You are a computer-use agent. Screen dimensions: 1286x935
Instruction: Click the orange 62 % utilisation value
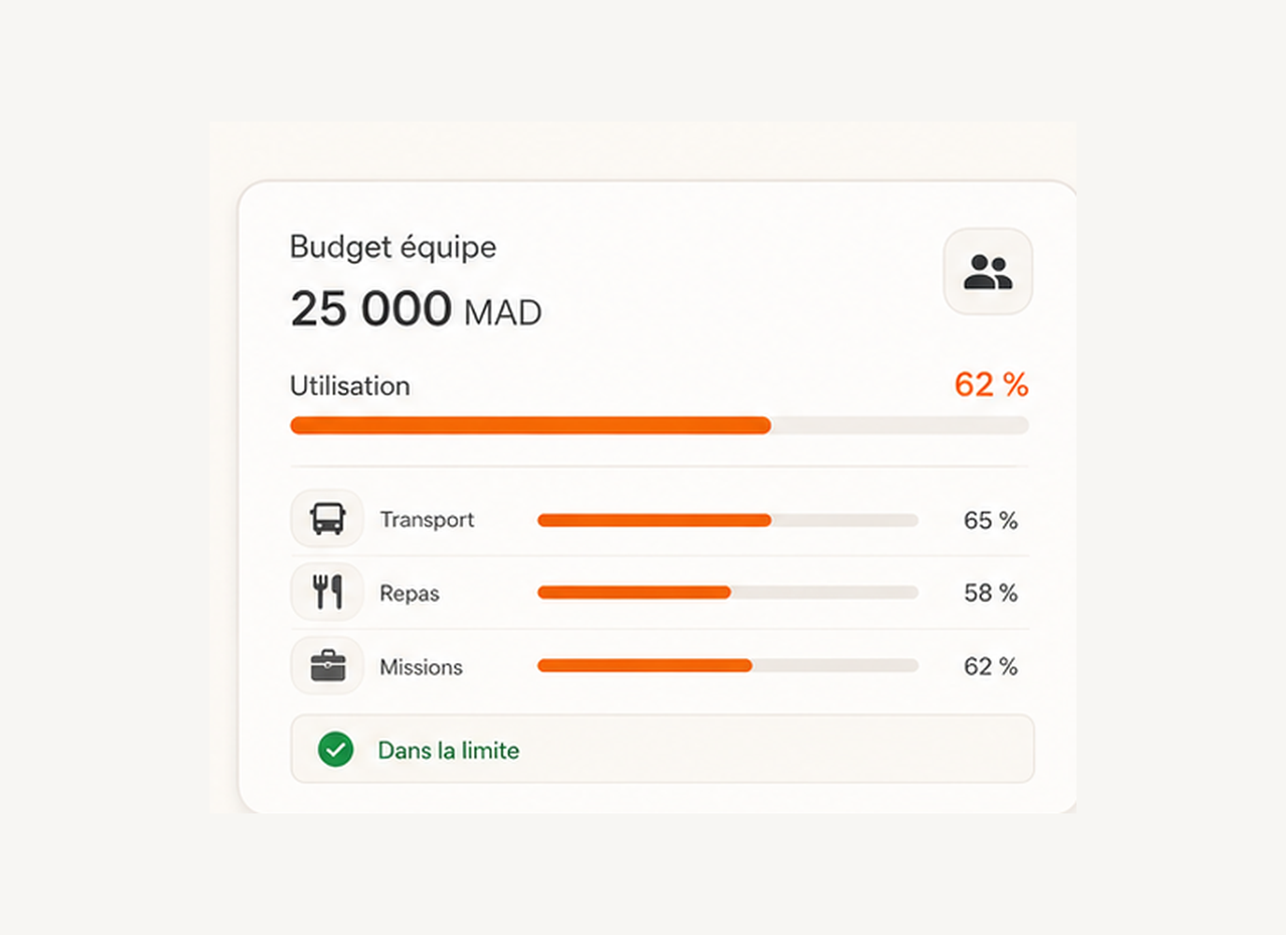tap(991, 384)
